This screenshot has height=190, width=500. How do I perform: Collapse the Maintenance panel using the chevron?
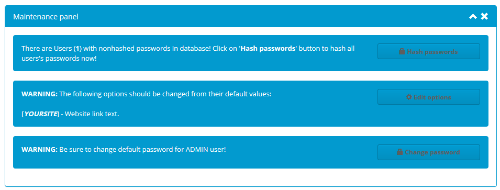(x=473, y=16)
